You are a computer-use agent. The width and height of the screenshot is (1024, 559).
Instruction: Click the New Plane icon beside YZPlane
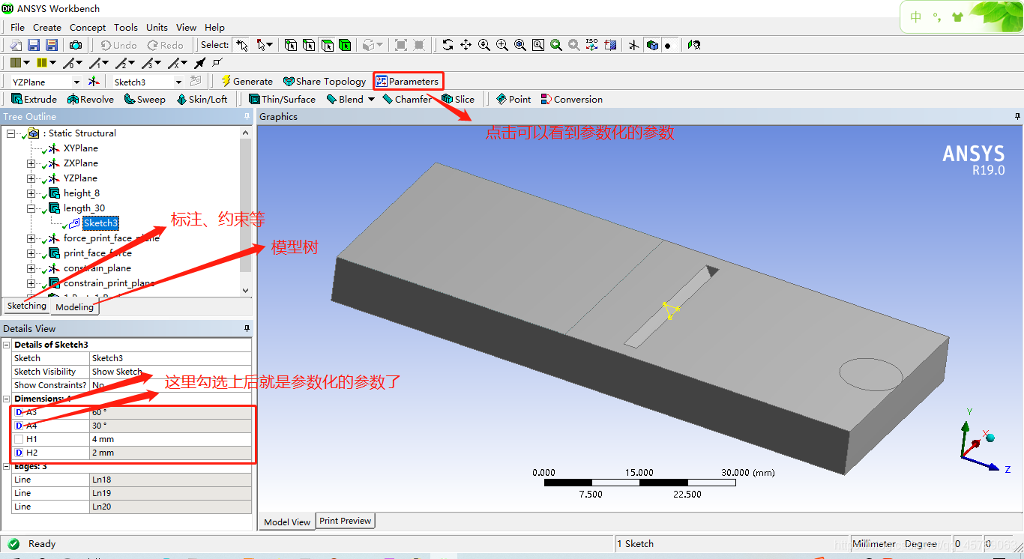pos(94,82)
